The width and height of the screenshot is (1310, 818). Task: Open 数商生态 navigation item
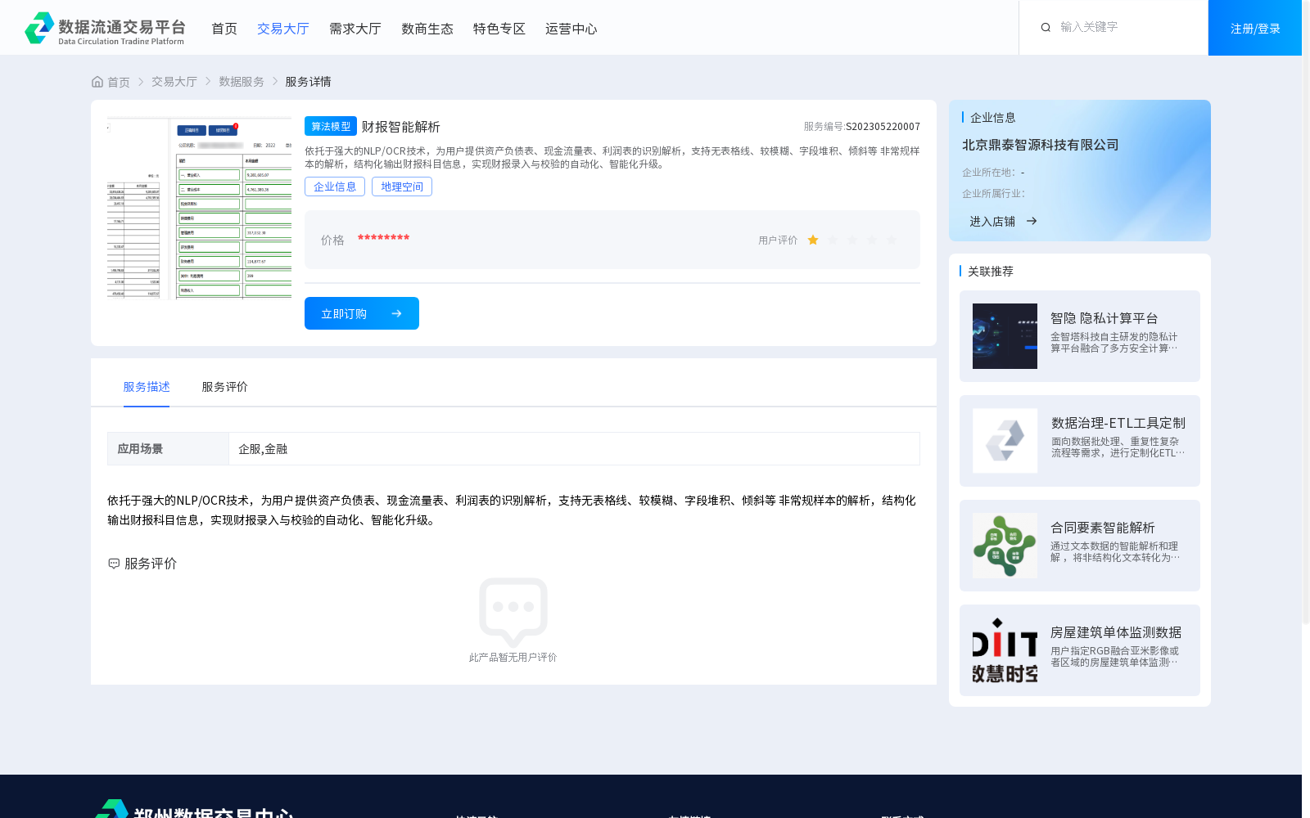point(427,29)
